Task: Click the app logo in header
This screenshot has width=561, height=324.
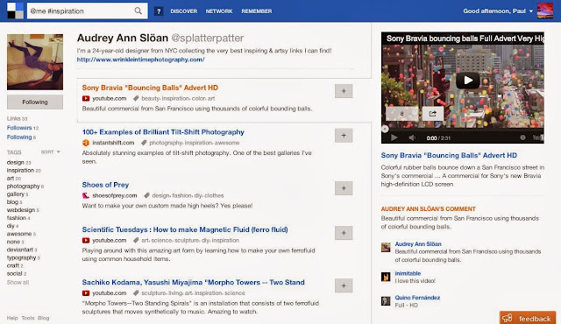Action: coord(16,11)
